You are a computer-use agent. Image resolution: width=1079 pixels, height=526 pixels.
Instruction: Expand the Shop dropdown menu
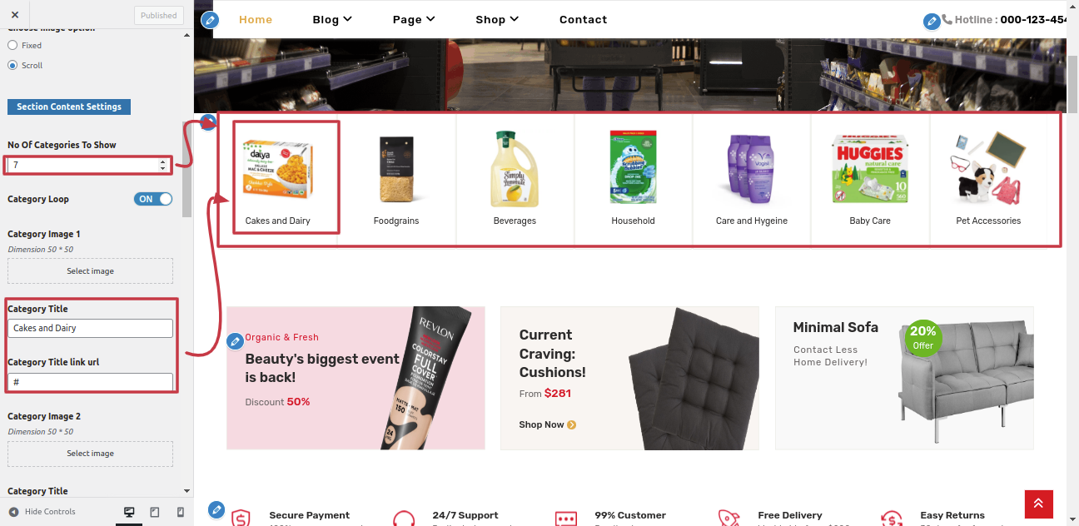(x=497, y=19)
